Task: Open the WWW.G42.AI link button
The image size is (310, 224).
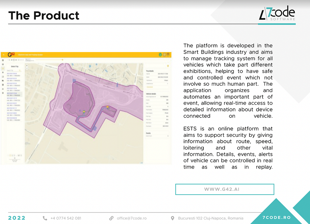Action: coord(224,189)
